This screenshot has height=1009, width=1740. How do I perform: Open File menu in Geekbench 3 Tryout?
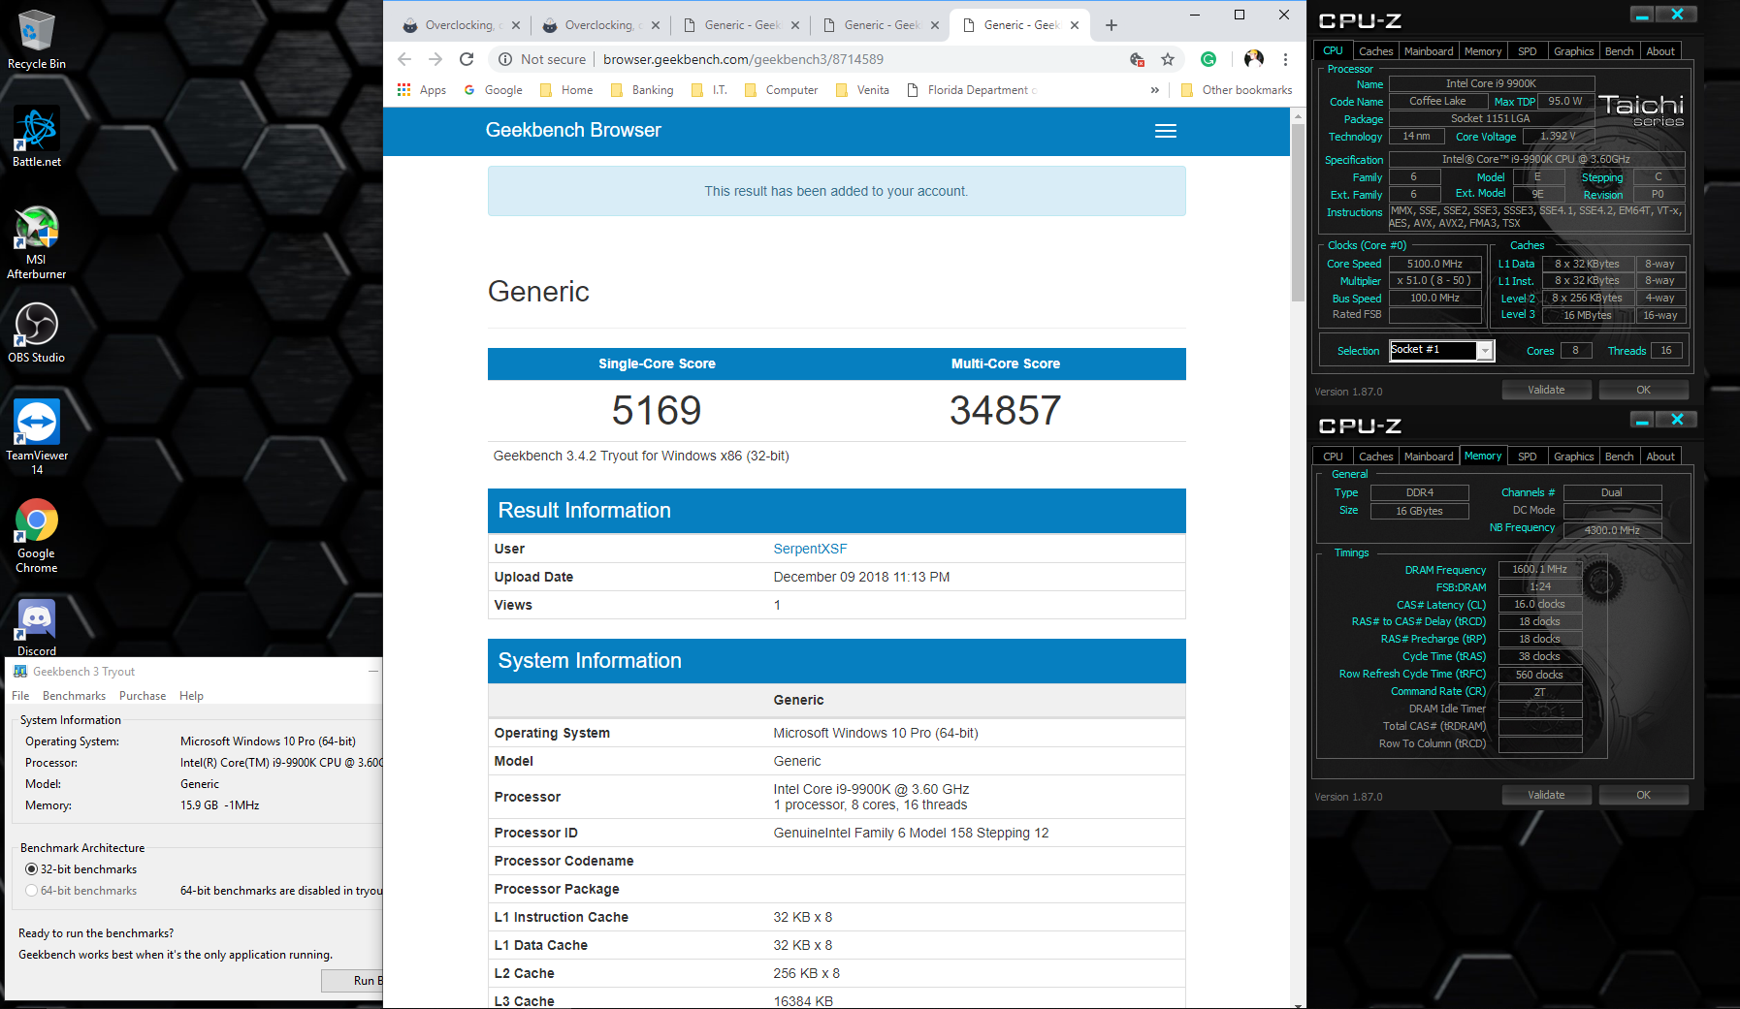tap(20, 696)
